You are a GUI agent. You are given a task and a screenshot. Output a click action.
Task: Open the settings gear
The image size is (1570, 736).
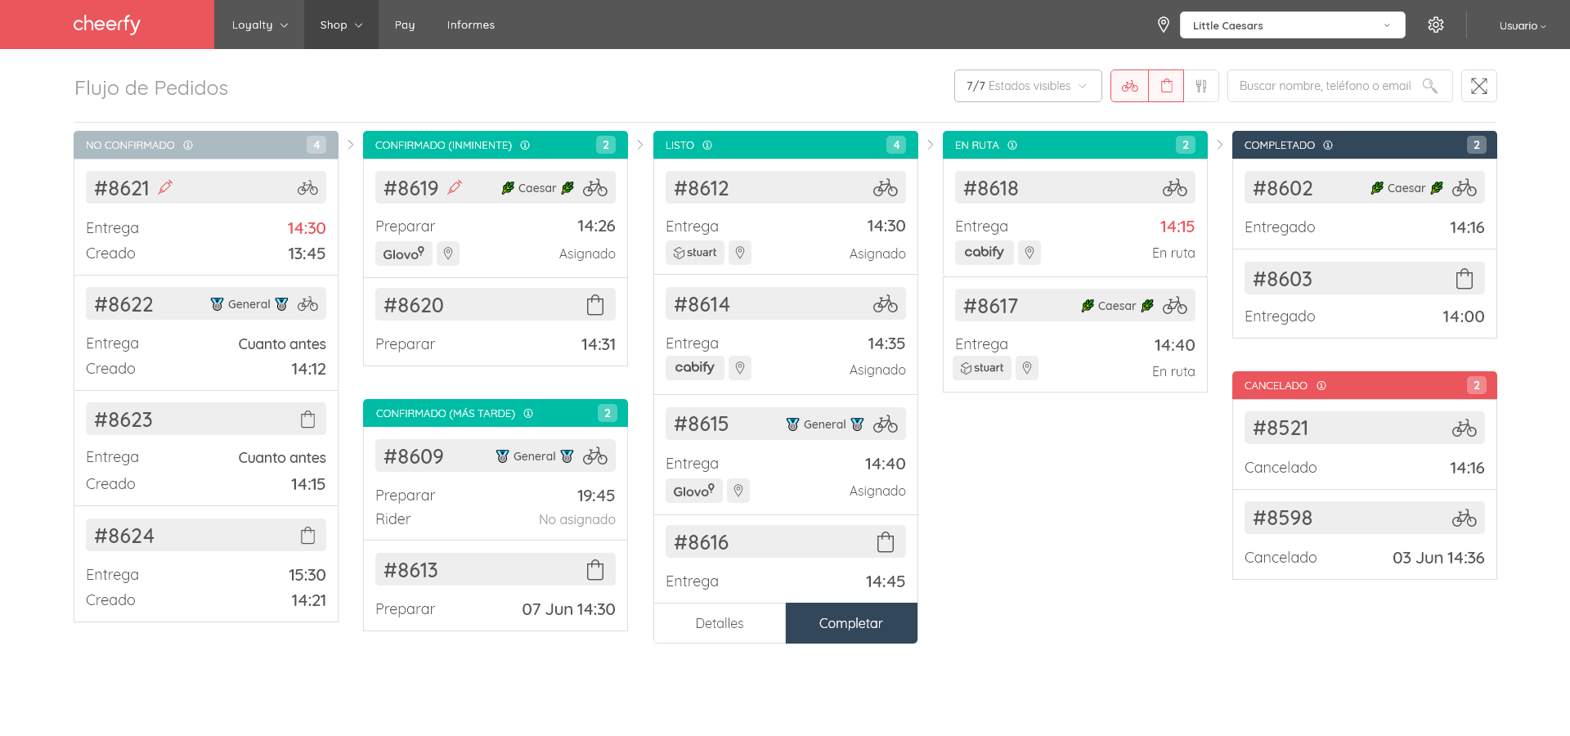(x=1435, y=25)
